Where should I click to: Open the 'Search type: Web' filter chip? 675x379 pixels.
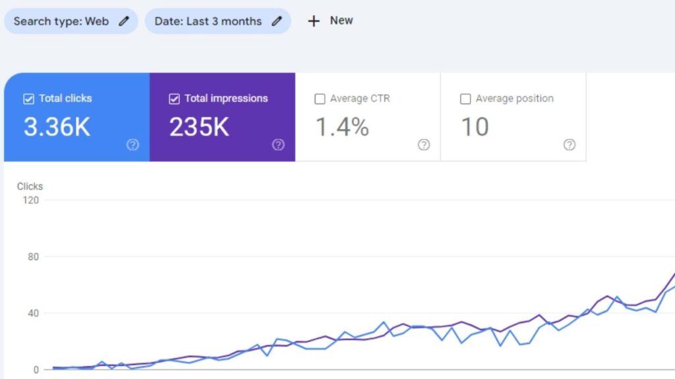point(61,21)
